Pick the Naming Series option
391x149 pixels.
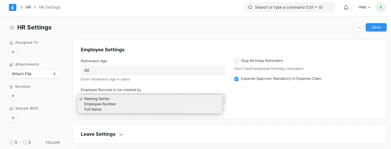click(97, 99)
